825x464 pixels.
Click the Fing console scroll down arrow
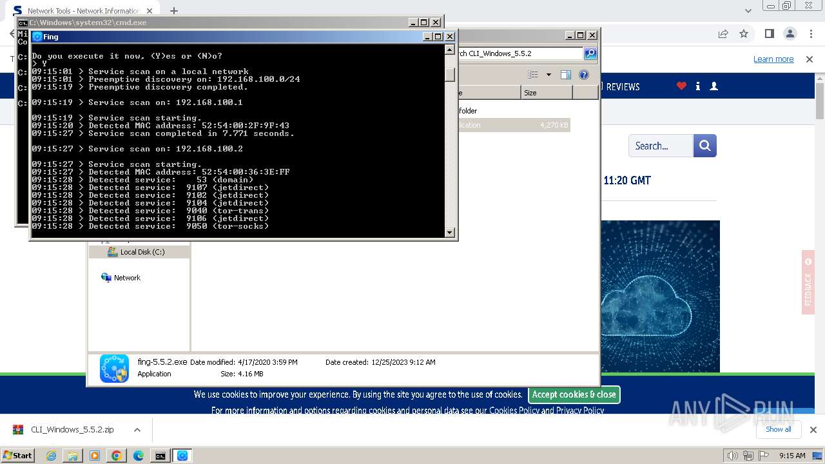[450, 232]
